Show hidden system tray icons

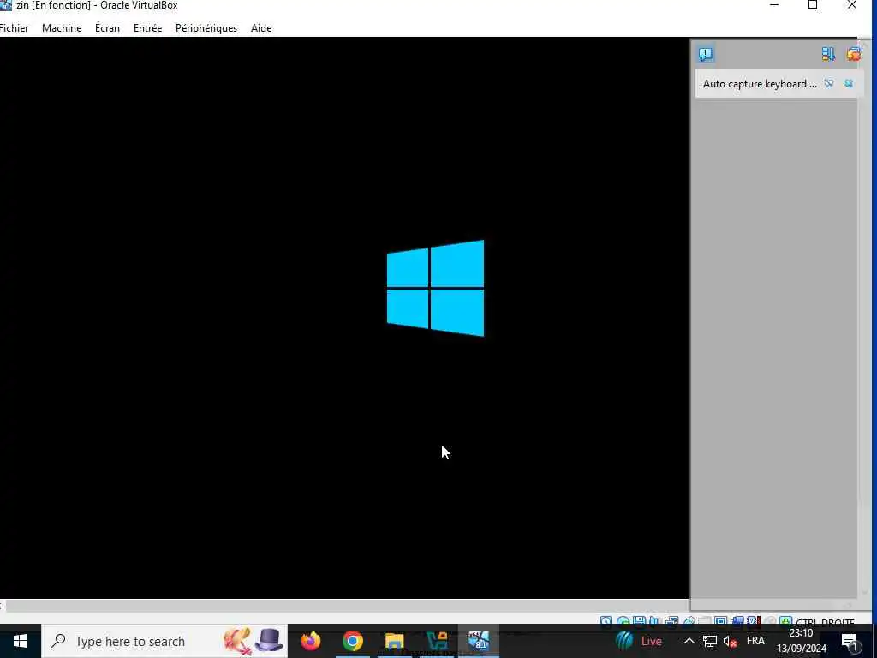[689, 641]
